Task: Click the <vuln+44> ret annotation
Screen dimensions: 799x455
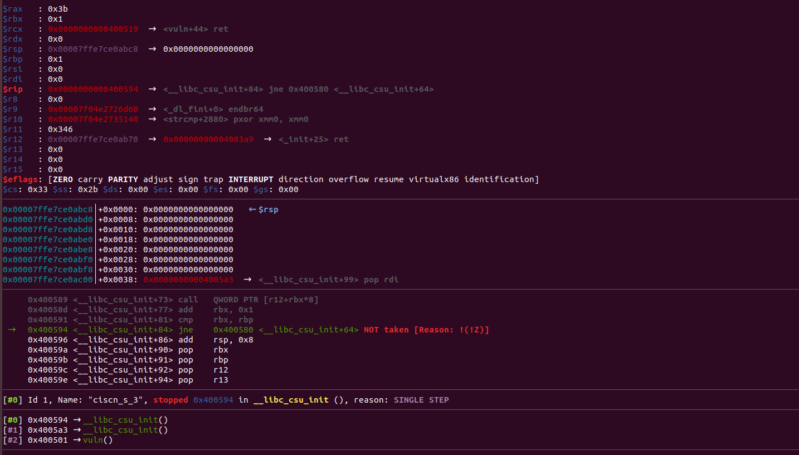Action: 196,29
